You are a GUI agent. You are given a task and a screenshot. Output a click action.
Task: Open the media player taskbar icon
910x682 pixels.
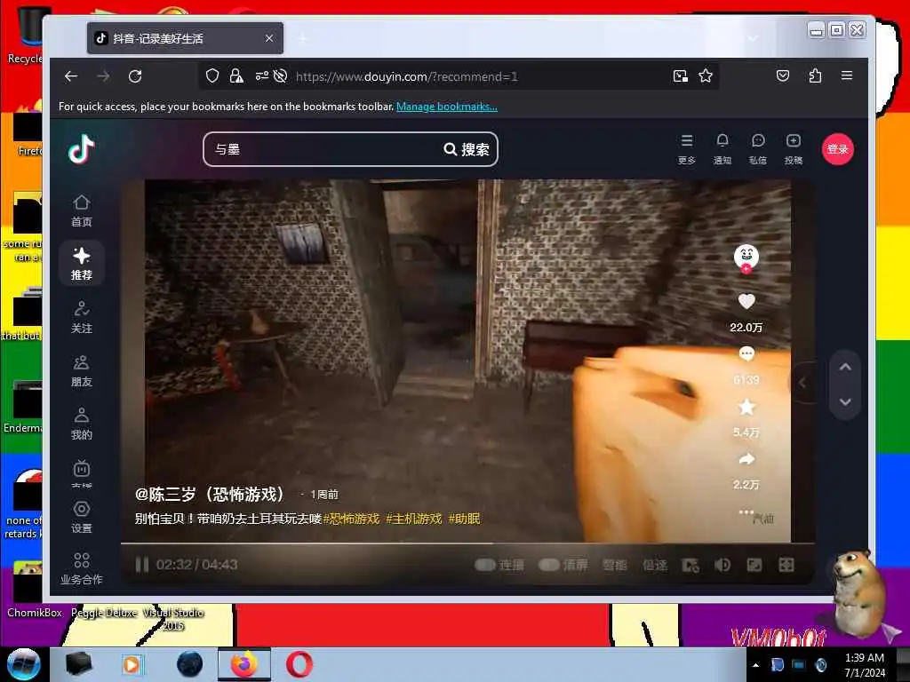(132, 664)
